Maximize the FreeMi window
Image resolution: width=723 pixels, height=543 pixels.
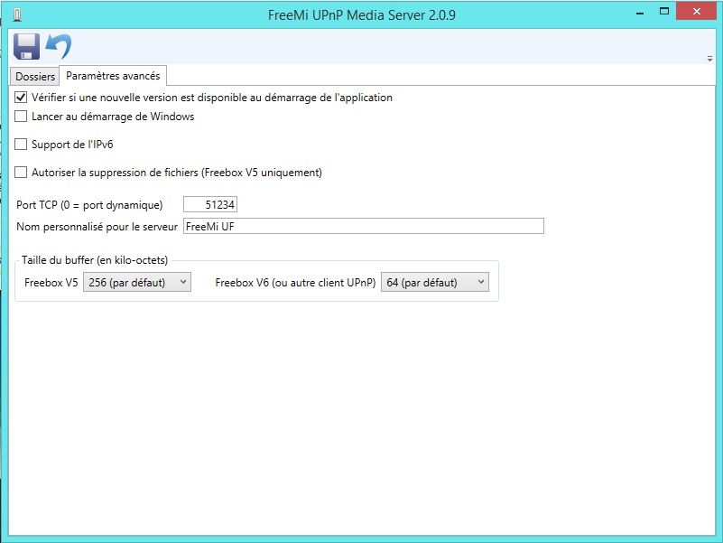(x=664, y=12)
